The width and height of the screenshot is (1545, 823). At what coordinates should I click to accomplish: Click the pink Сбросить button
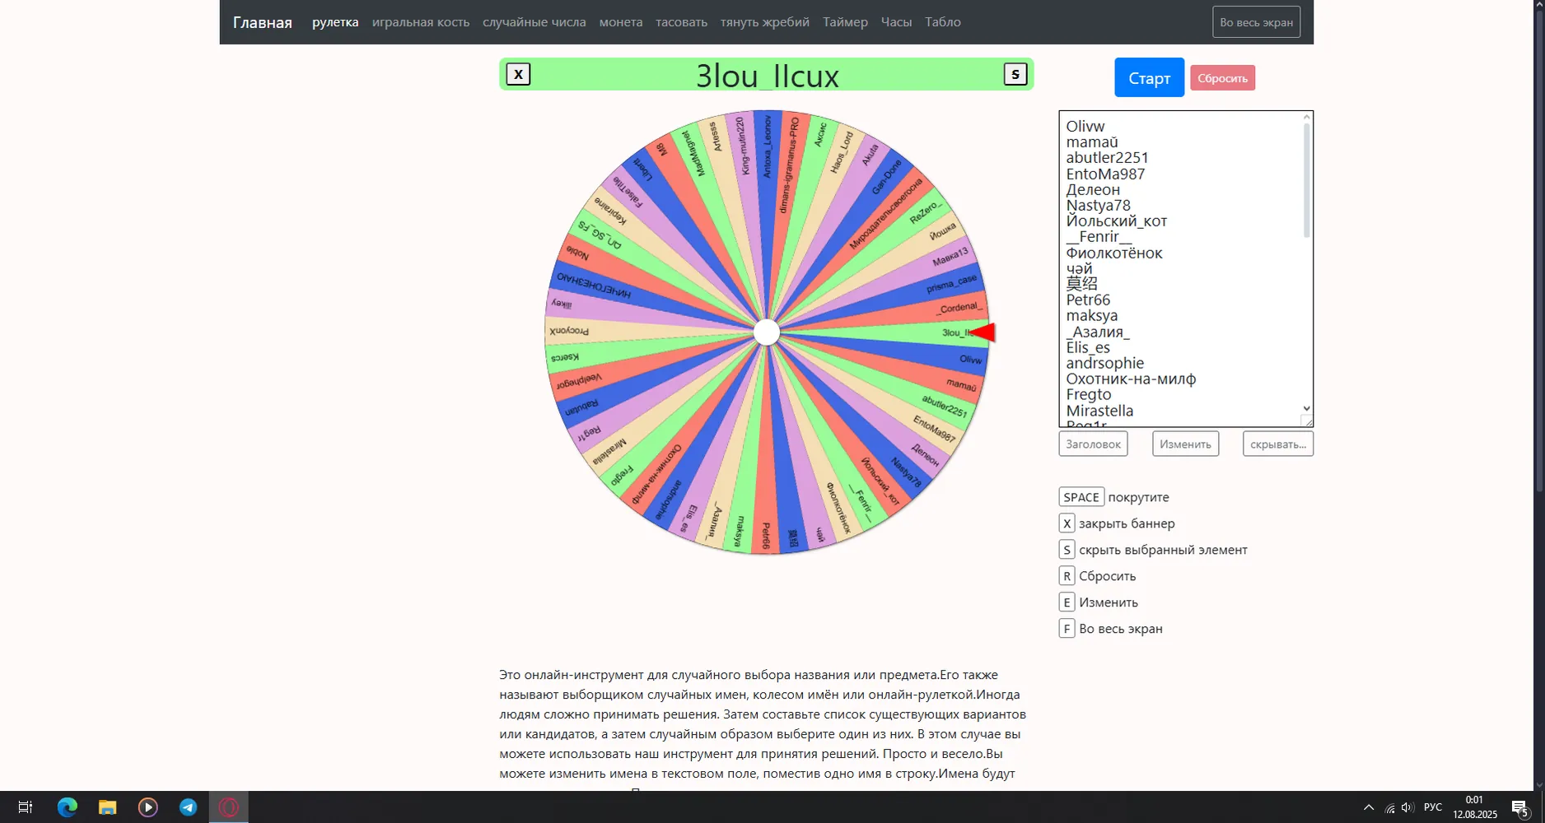pos(1222,78)
